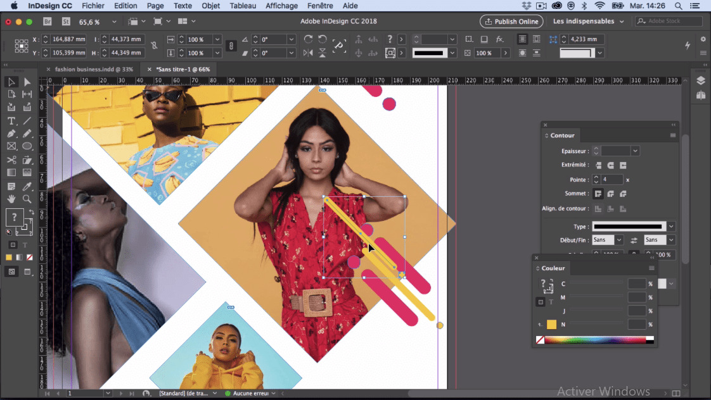Select the Hand tool
Image resolution: width=711 pixels, height=400 pixels.
[11, 199]
